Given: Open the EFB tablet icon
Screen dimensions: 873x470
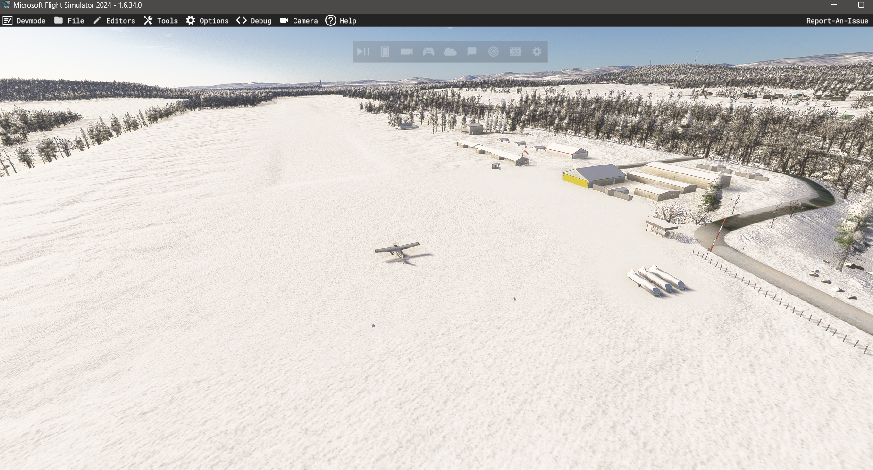Looking at the screenshot, I should [x=385, y=51].
